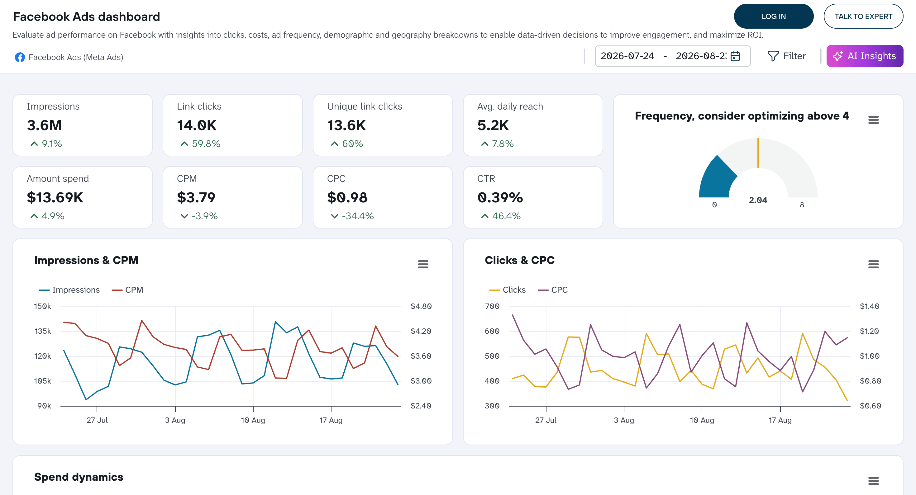Click the yellow gauge threshold marker

coord(758,153)
